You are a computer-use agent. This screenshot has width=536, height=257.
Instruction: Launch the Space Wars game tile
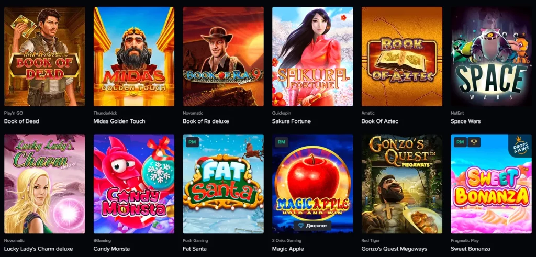491,57
